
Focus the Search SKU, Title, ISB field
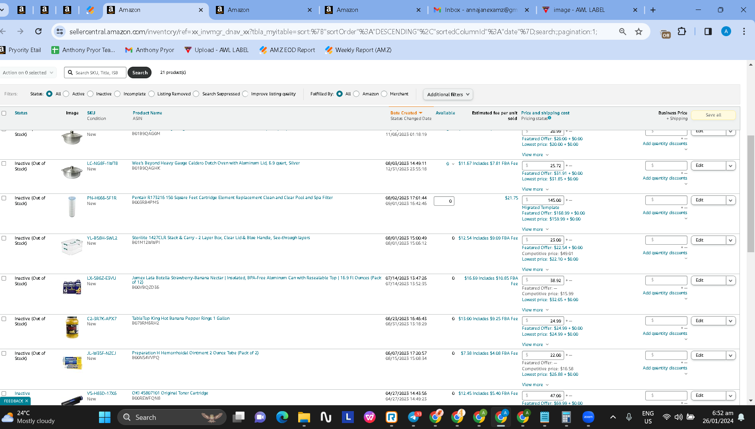coord(95,73)
